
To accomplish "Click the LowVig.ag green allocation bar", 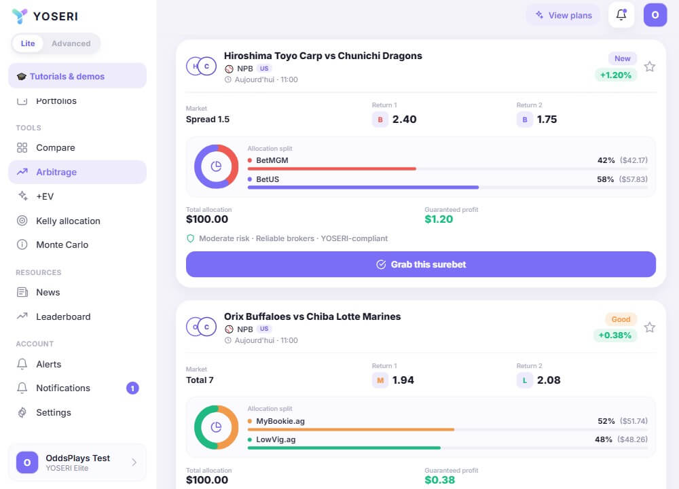I will 344,448.
